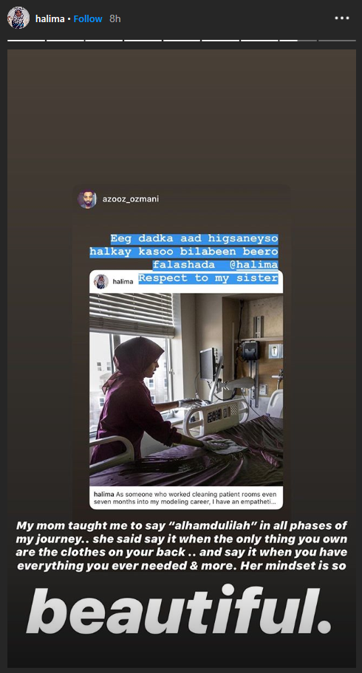Open the three-dot story options menu
This screenshot has width=362, height=673.
tap(342, 18)
